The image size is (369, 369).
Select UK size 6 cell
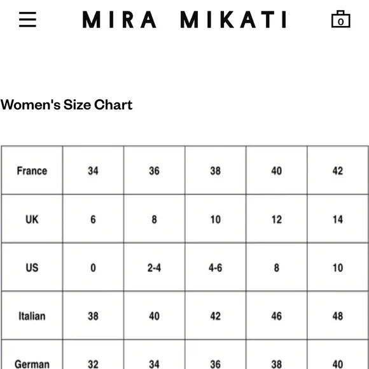[x=93, y=219]
